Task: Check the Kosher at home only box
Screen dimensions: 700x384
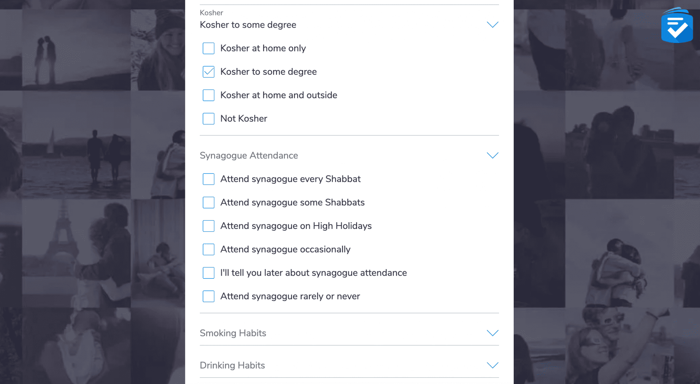Action: [208, 49]
